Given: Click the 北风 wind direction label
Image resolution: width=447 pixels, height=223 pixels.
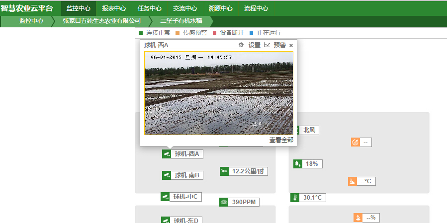Looking at the screenshot, I should point(309,130).
